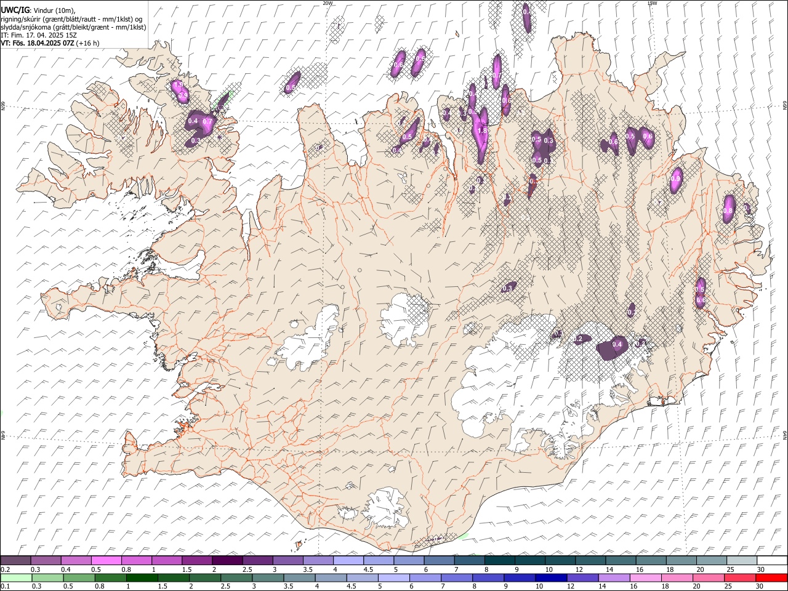Click the "slydda/snjókoma" legend description line
The height and width of the screenshot is (591, 788).
click(73, 27)
